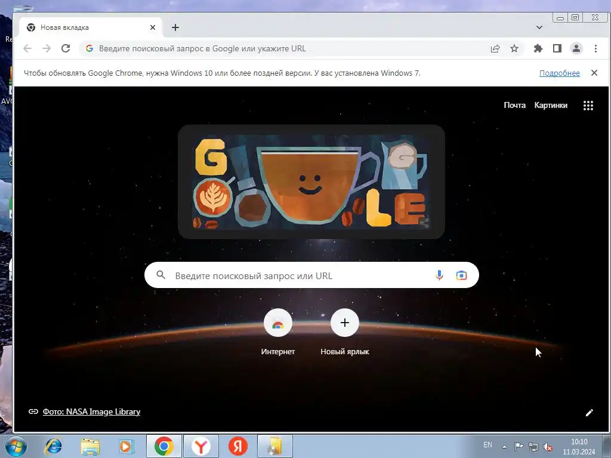Reload the page with the refresh icon
The width and height of the screenshot is (611, 458).
tap(66, 48)
